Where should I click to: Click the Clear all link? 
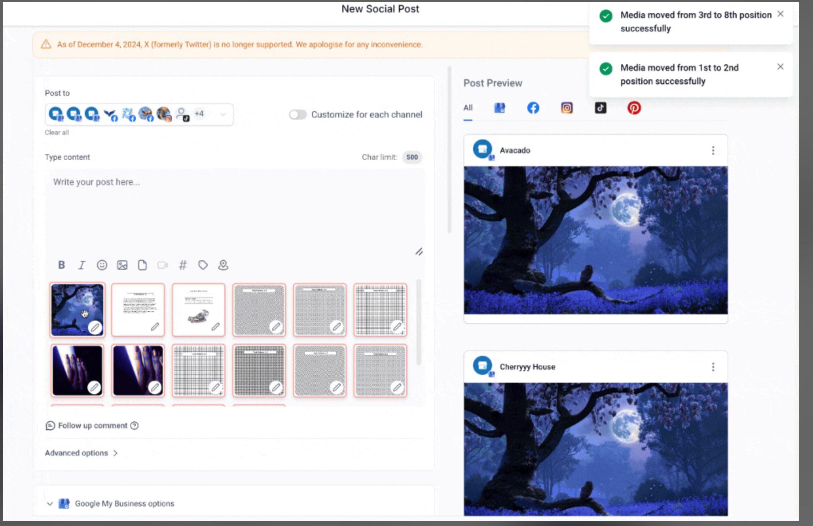click(x=57, y=133)
